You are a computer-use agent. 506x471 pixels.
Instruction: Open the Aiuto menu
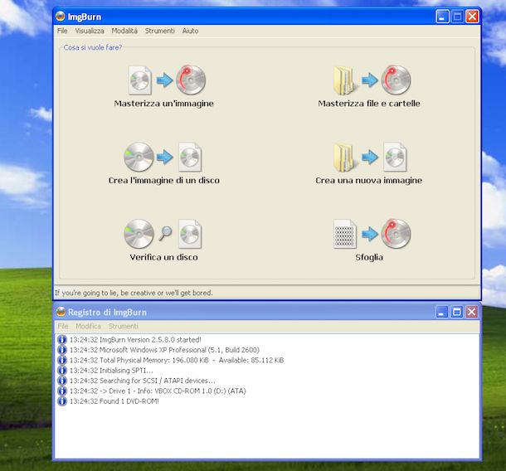click(x=190, y=31)
